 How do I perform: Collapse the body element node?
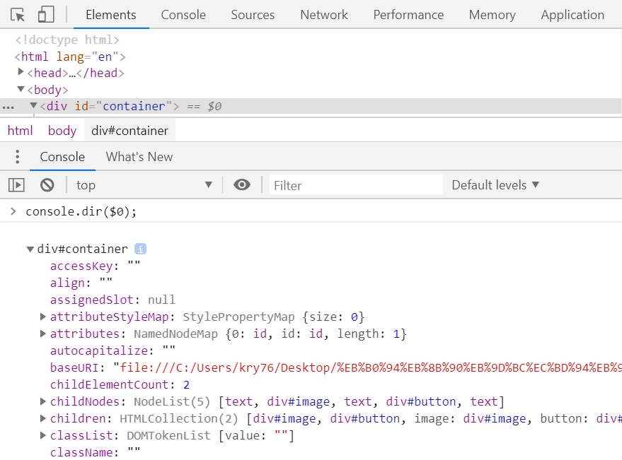tap(21, 90)
